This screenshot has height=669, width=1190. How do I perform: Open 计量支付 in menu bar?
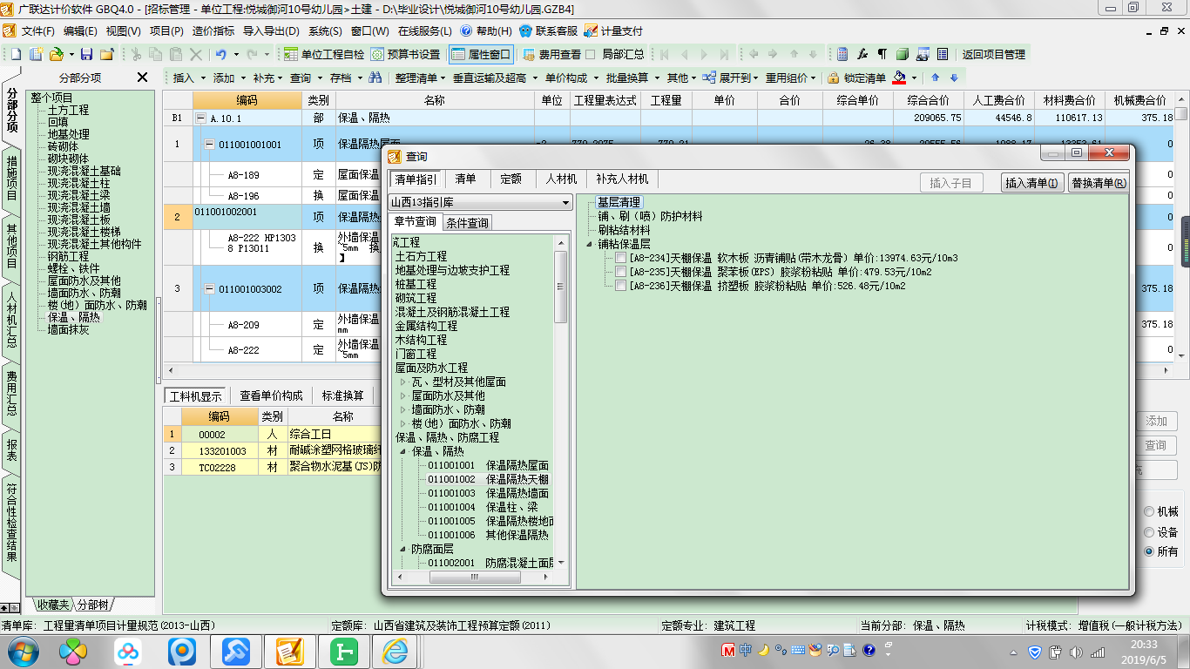613,30
